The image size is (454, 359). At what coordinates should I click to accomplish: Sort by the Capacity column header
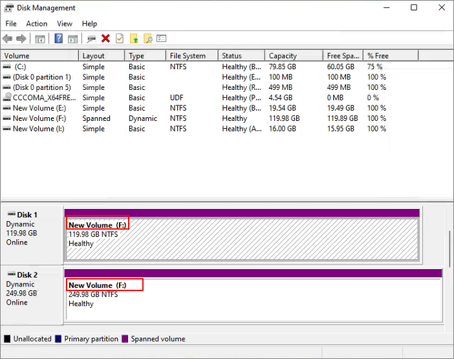point(283,56)
